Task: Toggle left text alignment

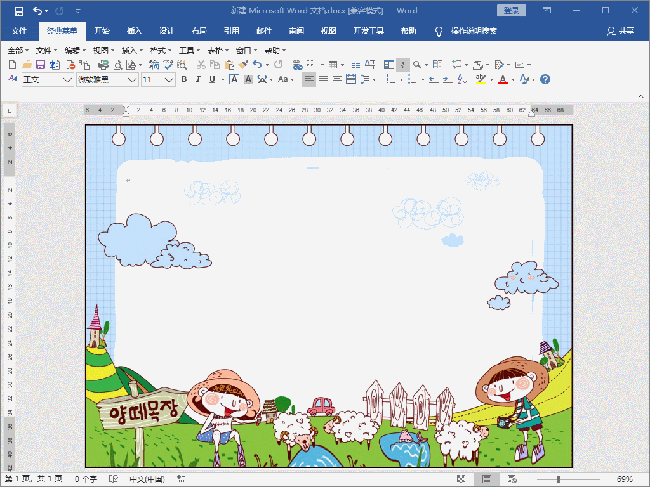Action: 308,79
